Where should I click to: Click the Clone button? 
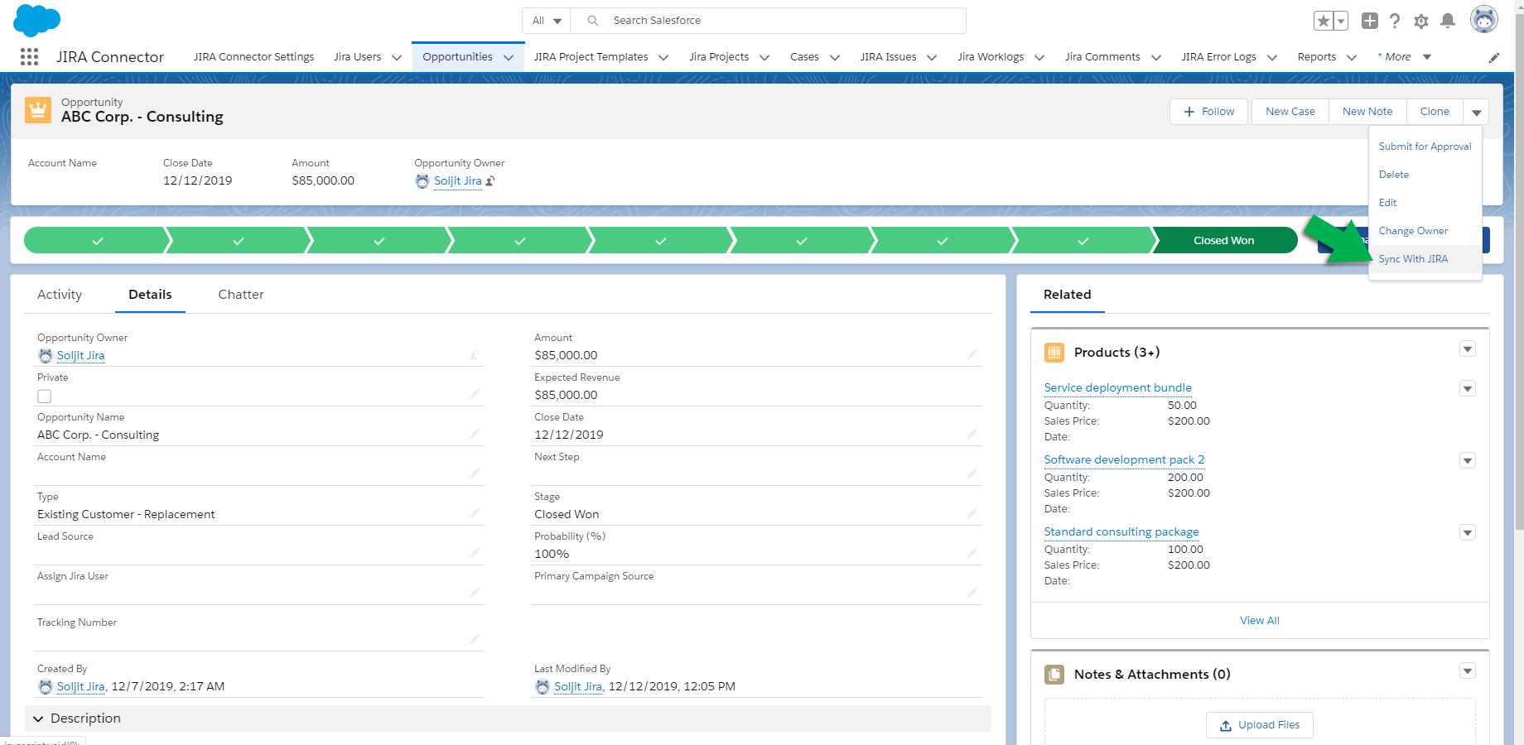click(x=1435, y=112)
